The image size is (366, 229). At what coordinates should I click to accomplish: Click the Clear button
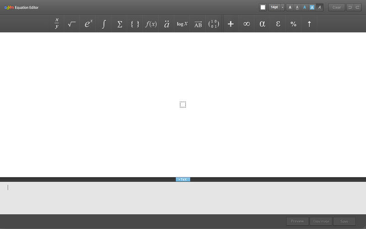tap(337, 7)
